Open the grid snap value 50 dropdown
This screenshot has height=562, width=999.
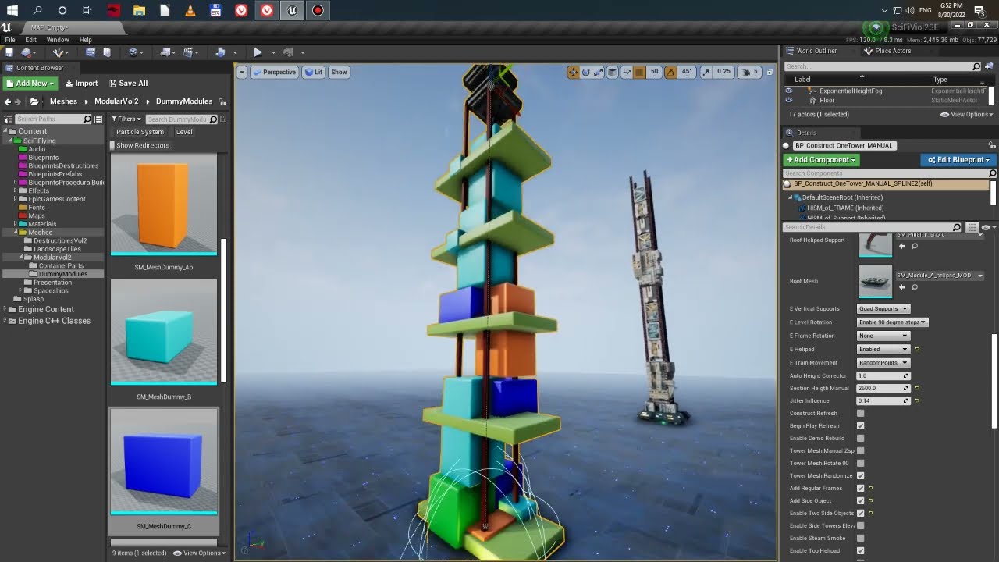[654, 72]
